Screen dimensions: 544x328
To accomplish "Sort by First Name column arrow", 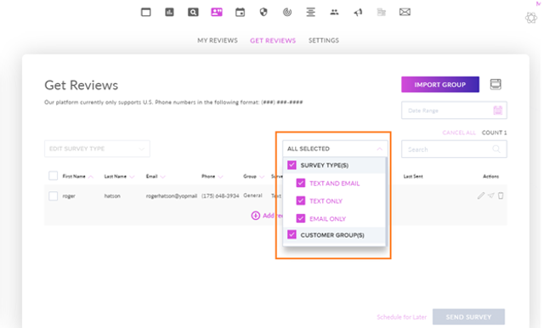I will click(91, 177).
